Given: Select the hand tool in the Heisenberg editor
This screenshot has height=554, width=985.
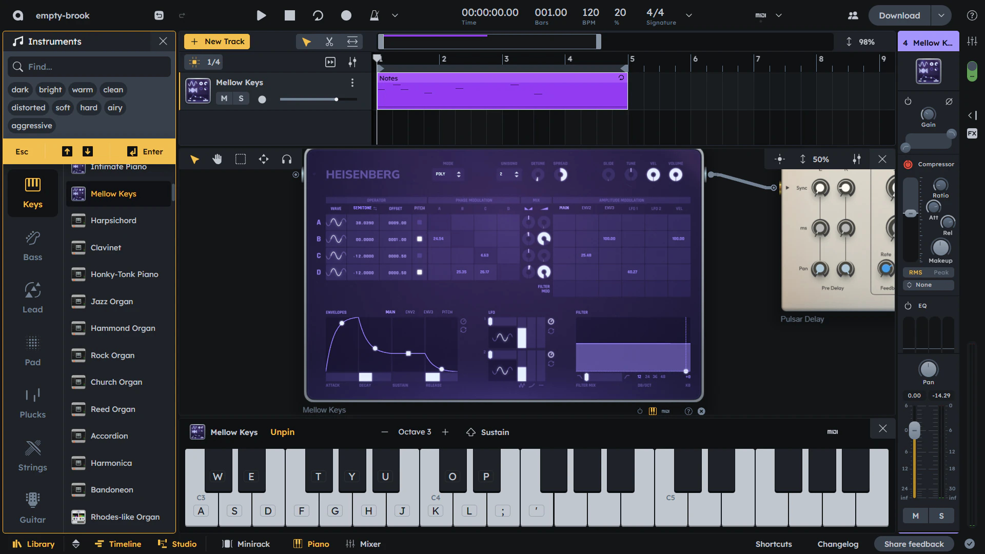Looking at the screenshot, I should coord(217,159).
